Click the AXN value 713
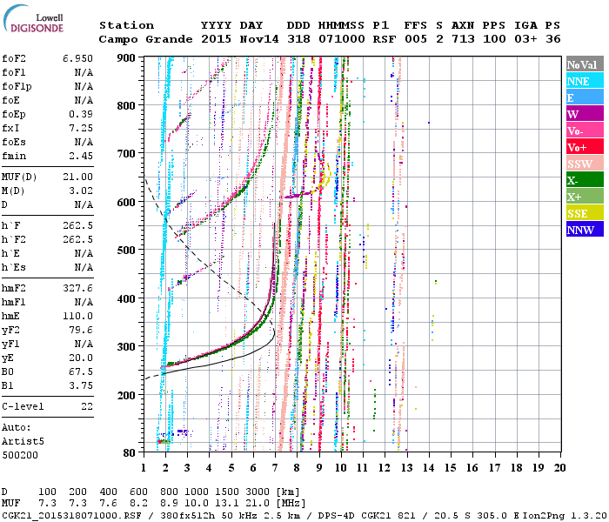 (463, 39)
